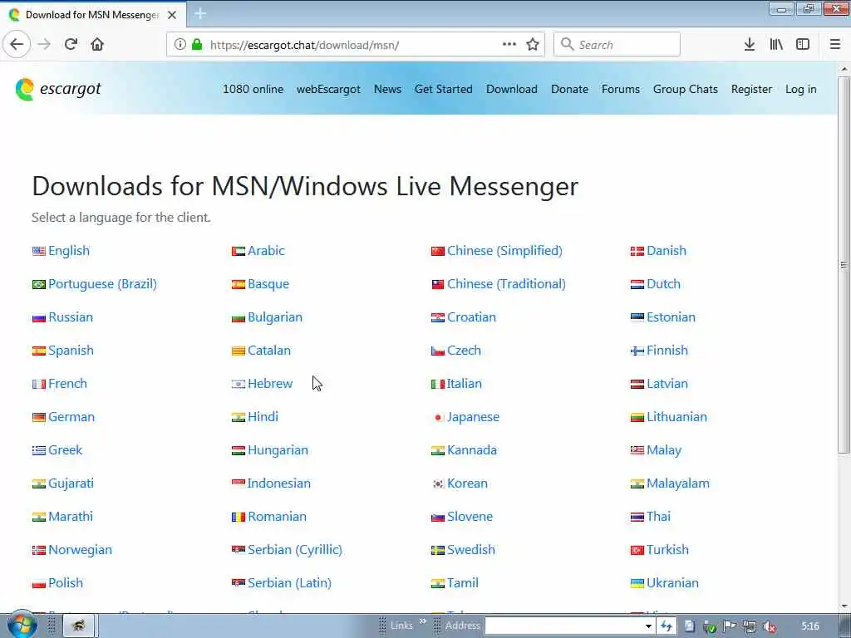Image resolution: width=851 pixels, height=638 pixels.
Task: Toggle the sidebar icon in Firefox toolbar
Action: pyautogui.click(x=803, y=45)
